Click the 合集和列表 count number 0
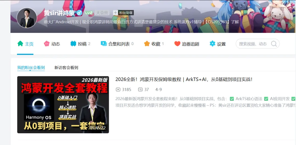 132,44
